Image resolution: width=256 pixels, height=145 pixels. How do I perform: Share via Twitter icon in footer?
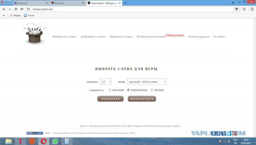pyautogui.click(x=229, y=133)
